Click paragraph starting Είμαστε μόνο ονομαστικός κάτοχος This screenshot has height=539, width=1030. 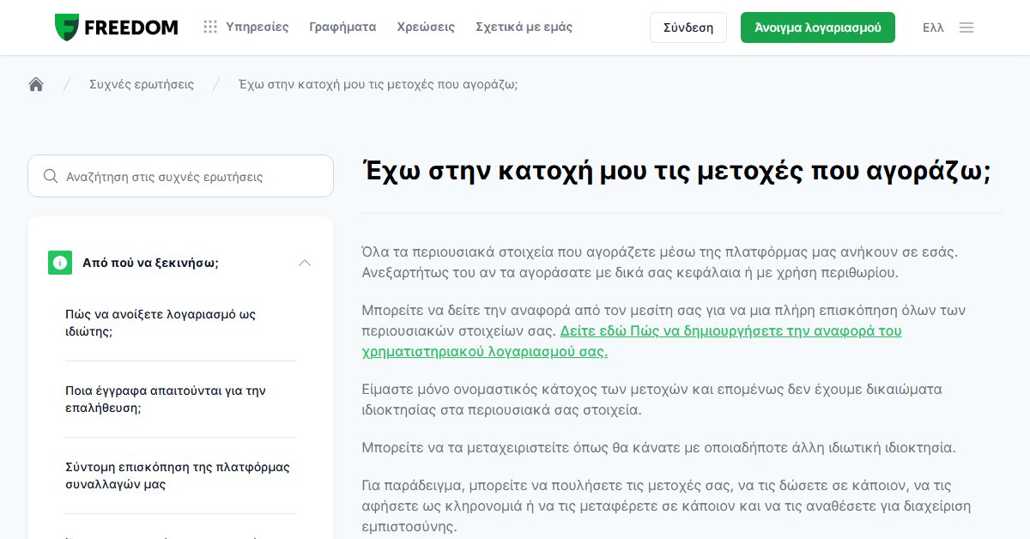[652, 399]
